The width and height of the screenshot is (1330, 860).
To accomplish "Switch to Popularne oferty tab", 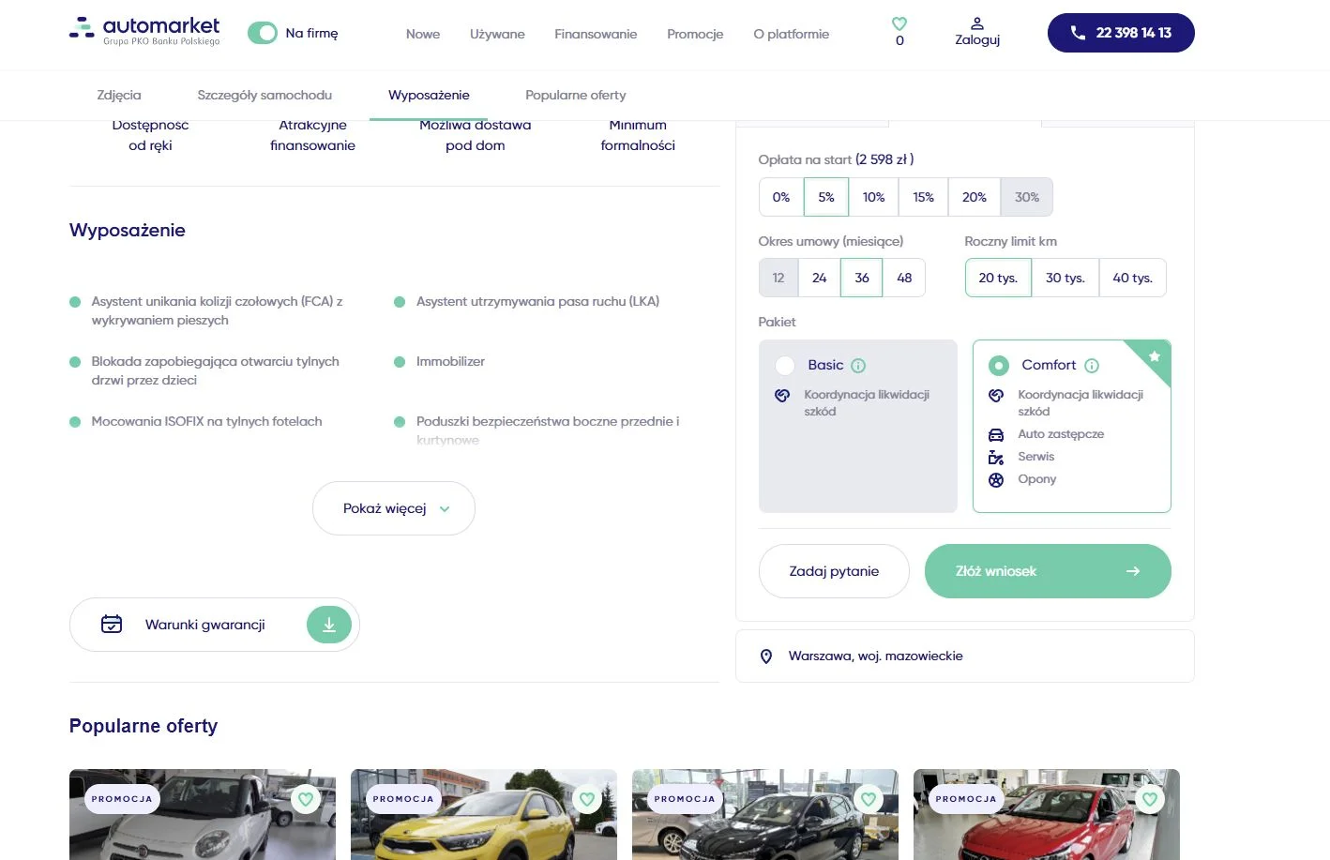I will 576,95.
